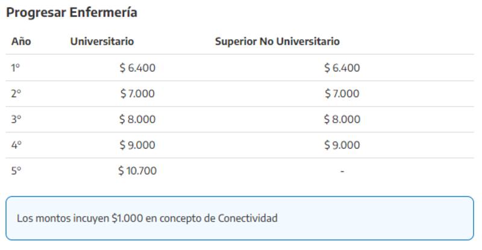Click $8.000 under Superior No Universitario
The image size is (482, 250).
click(342, 119)
